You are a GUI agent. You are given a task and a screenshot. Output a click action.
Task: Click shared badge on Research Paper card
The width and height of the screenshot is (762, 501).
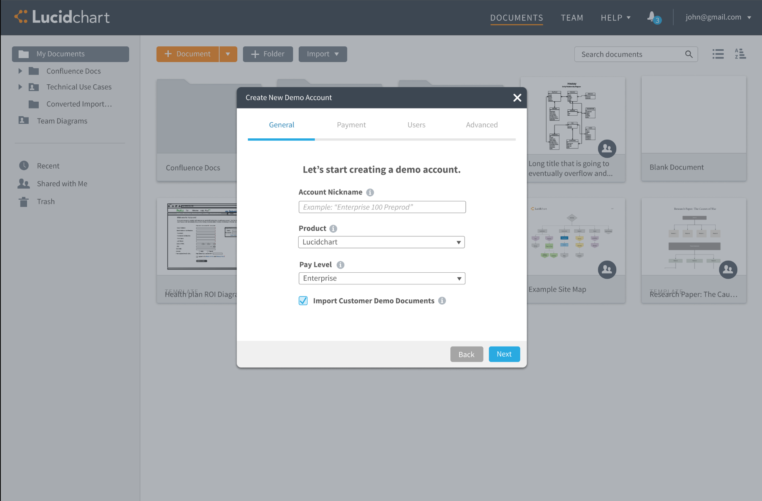click(x=728, y=269)
